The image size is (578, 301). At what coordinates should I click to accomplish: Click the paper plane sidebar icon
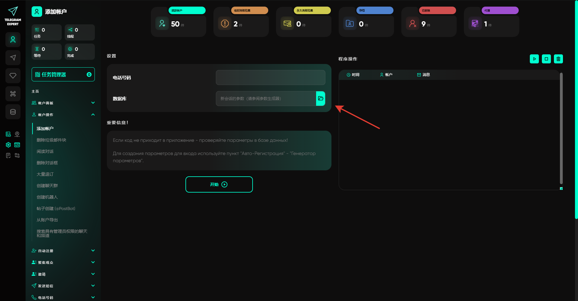(x=13, y=58)
